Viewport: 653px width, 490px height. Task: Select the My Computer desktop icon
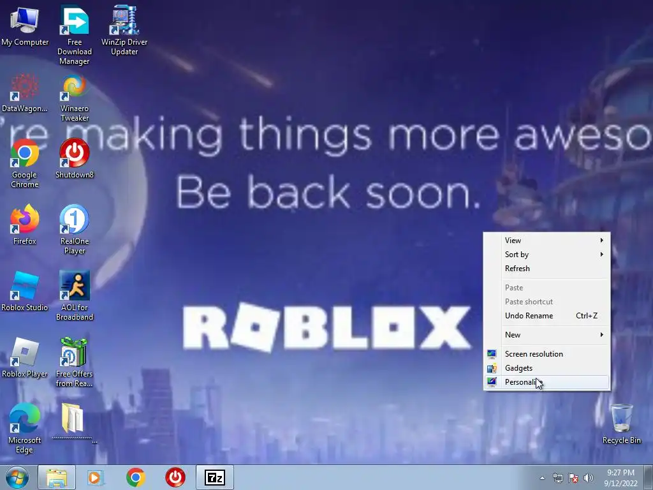click(25, 26)
